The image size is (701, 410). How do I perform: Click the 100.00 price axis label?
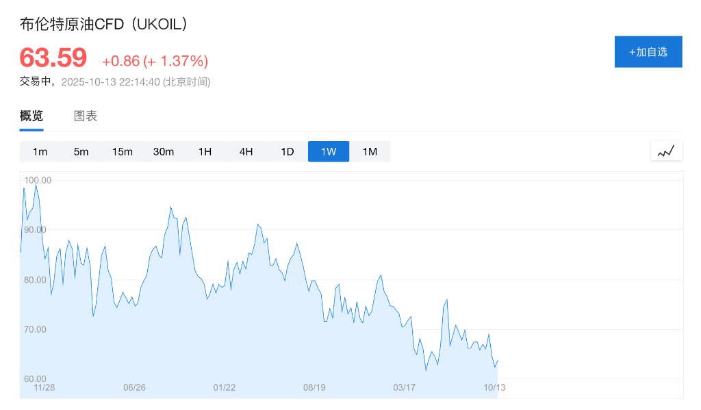click(x=38, y=180)
